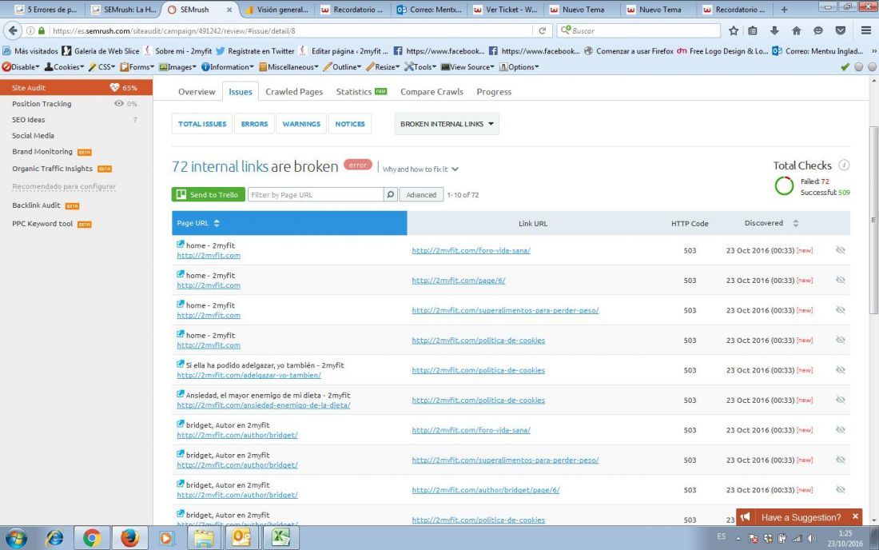This screenshot has height=550, width=879.
Task: Hide bridget row superalimentos issue
Action: click(841, 460)
